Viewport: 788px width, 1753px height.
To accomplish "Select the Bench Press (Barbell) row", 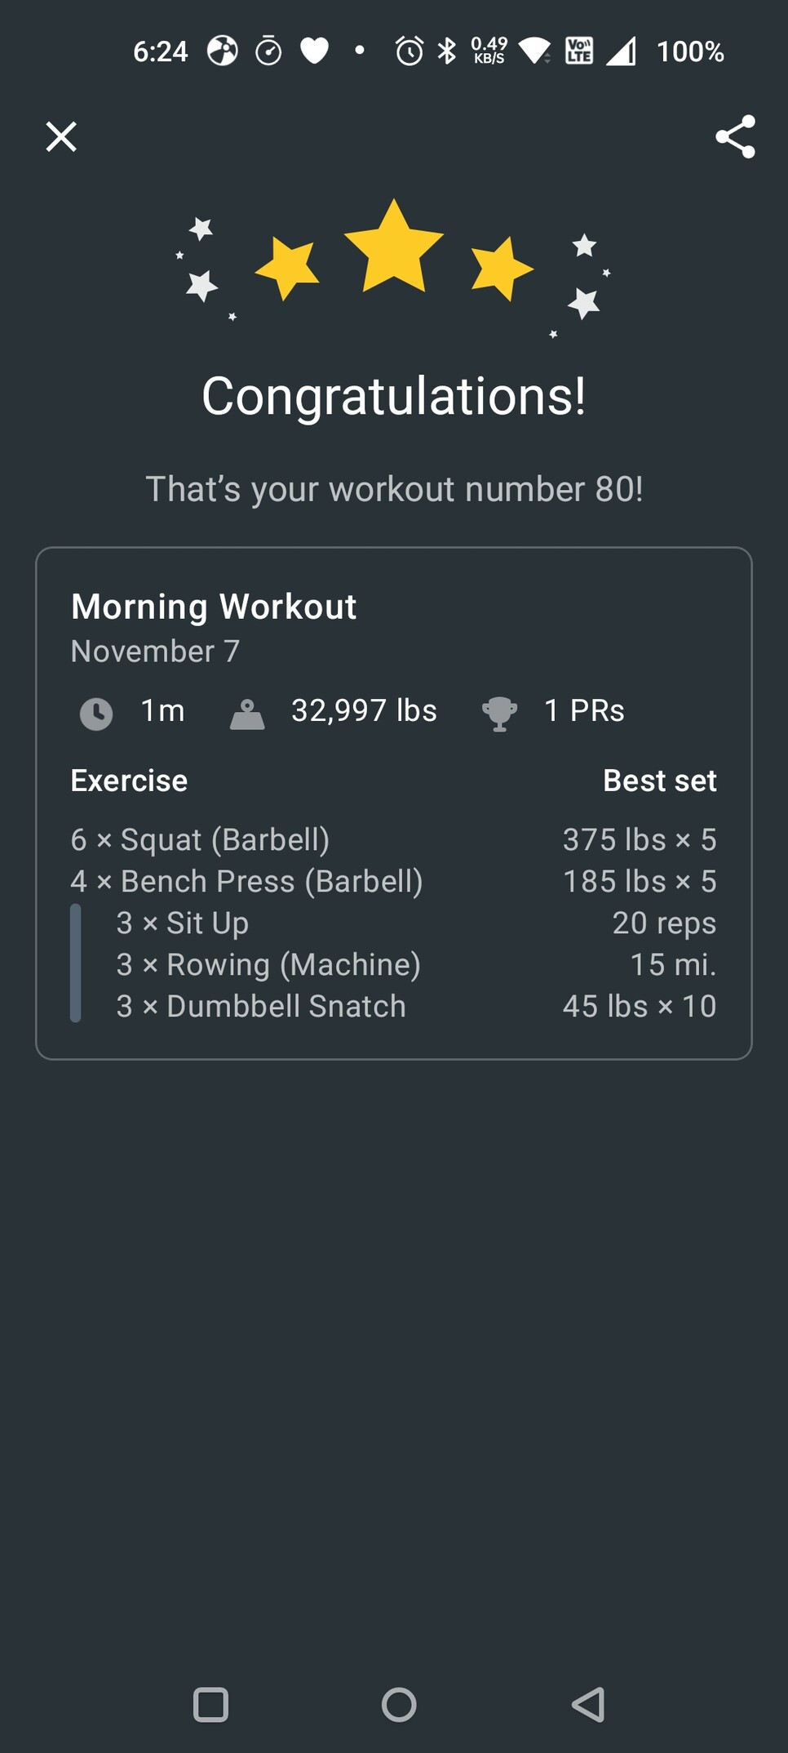I will click(x=246, y=881).
